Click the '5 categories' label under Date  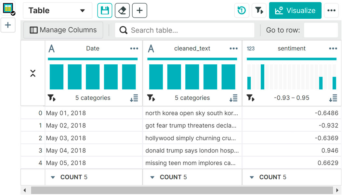[x=93, y=98]
